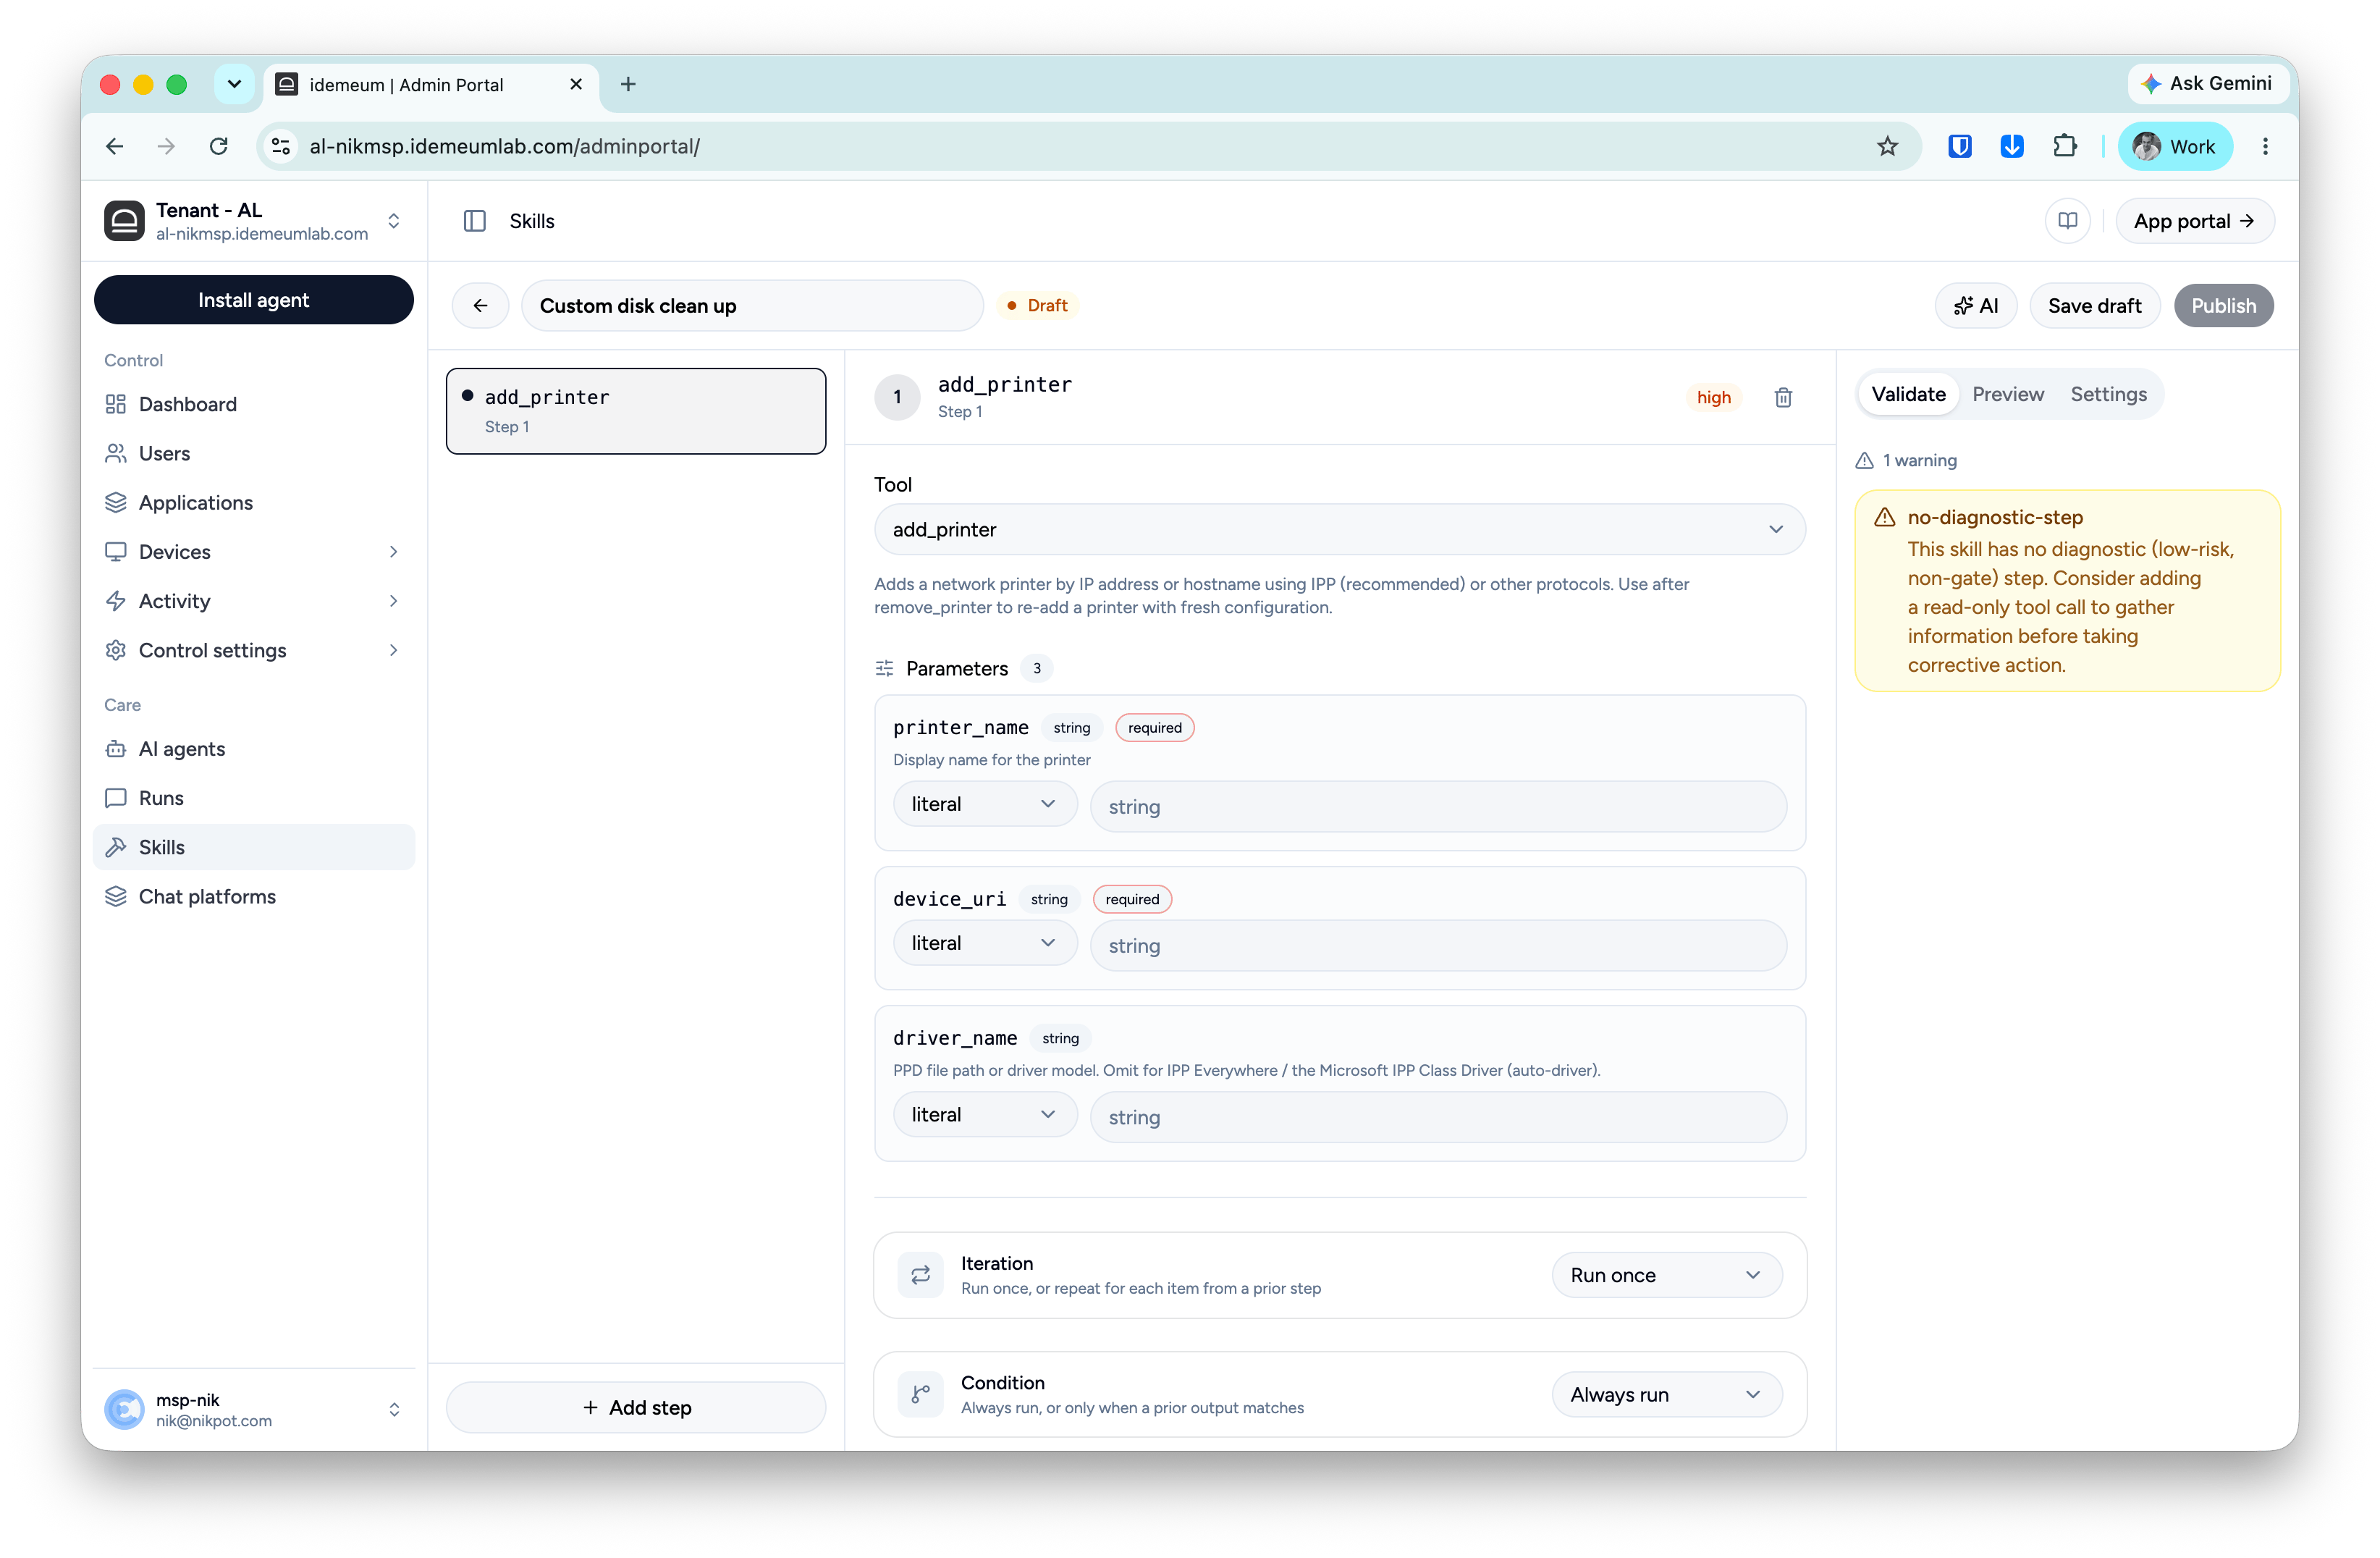
Task: Click the App portal link button
Action: 2194,221
